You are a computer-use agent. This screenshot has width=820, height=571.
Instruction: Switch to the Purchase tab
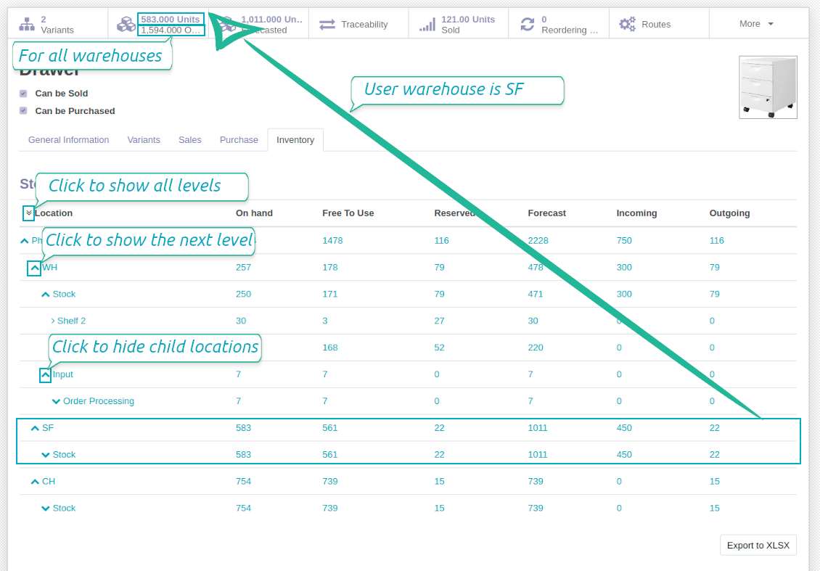239,139
